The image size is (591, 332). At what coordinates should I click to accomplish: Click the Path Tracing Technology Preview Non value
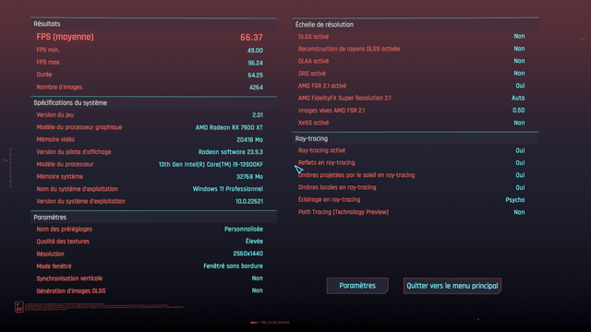pyautogui.click(x=519, y=212)
